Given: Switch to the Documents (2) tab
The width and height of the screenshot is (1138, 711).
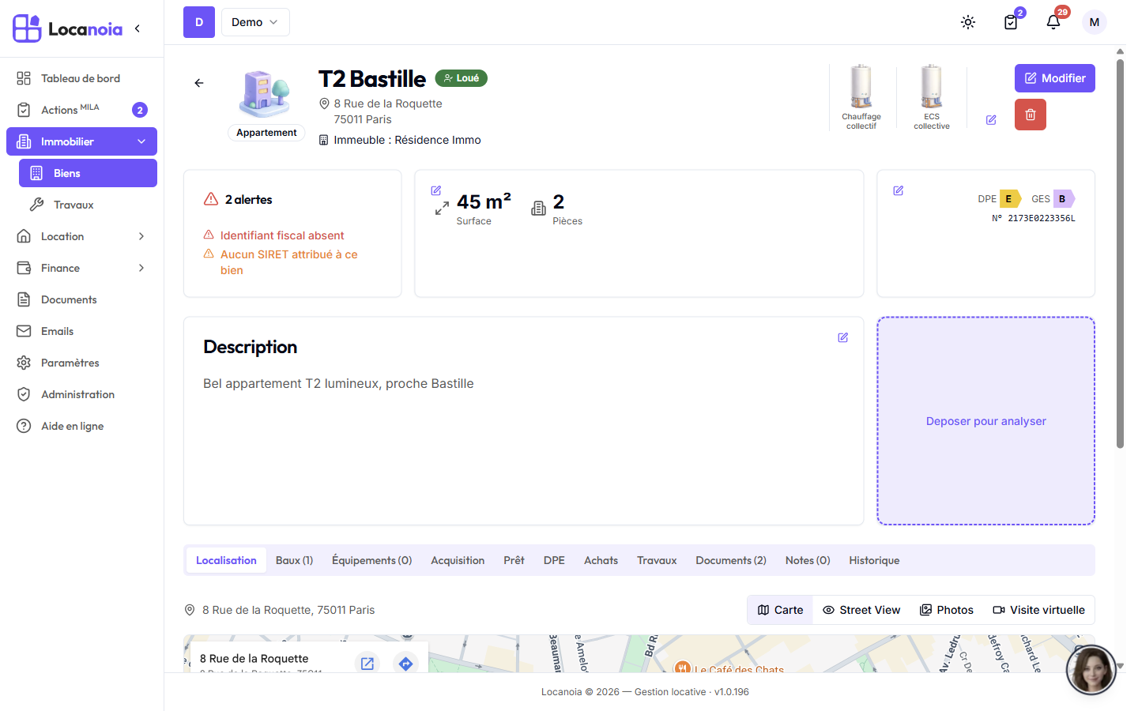Looking at the screenshot, I should pyautogui.click(x=731, y=560).
